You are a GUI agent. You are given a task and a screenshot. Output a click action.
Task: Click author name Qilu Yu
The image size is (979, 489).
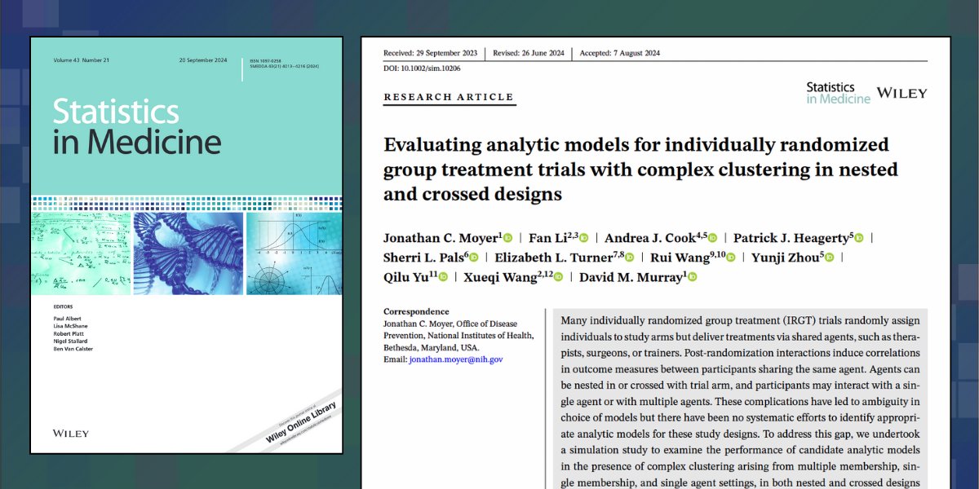(x=405, y=277)
